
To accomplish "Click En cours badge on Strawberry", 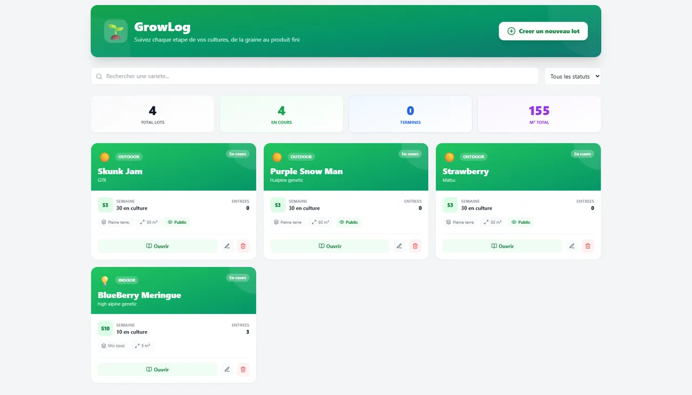I will pos(582,154).
